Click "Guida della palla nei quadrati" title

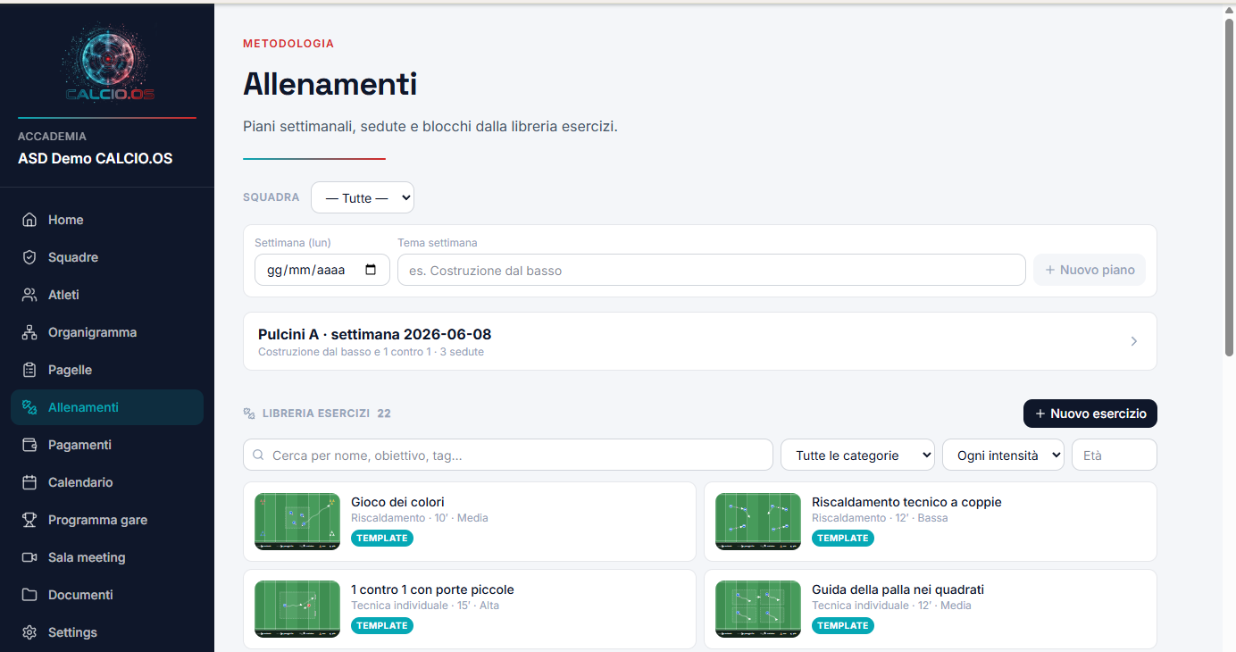pos(898,589)
